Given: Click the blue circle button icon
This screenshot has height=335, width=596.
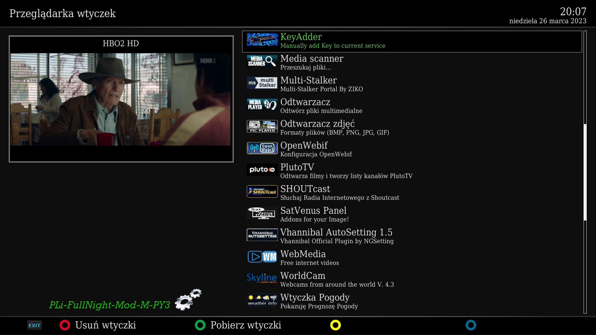Looking at the screenshot, I should tap(471, 325).
